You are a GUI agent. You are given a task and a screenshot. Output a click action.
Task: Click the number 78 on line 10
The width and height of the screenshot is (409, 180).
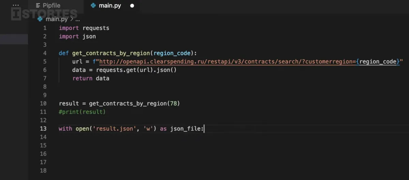click(x=173, y=104)
